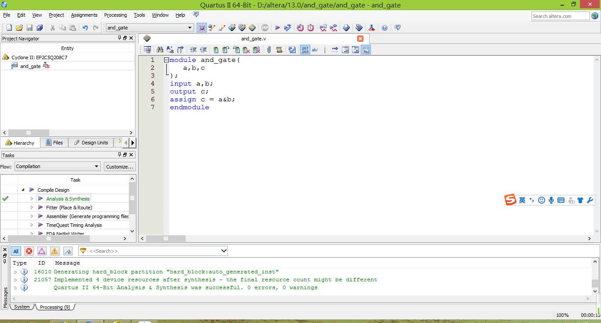Click the editor horizontal scrollbar thumb
601x323 pixels.
tap(166, 239)
